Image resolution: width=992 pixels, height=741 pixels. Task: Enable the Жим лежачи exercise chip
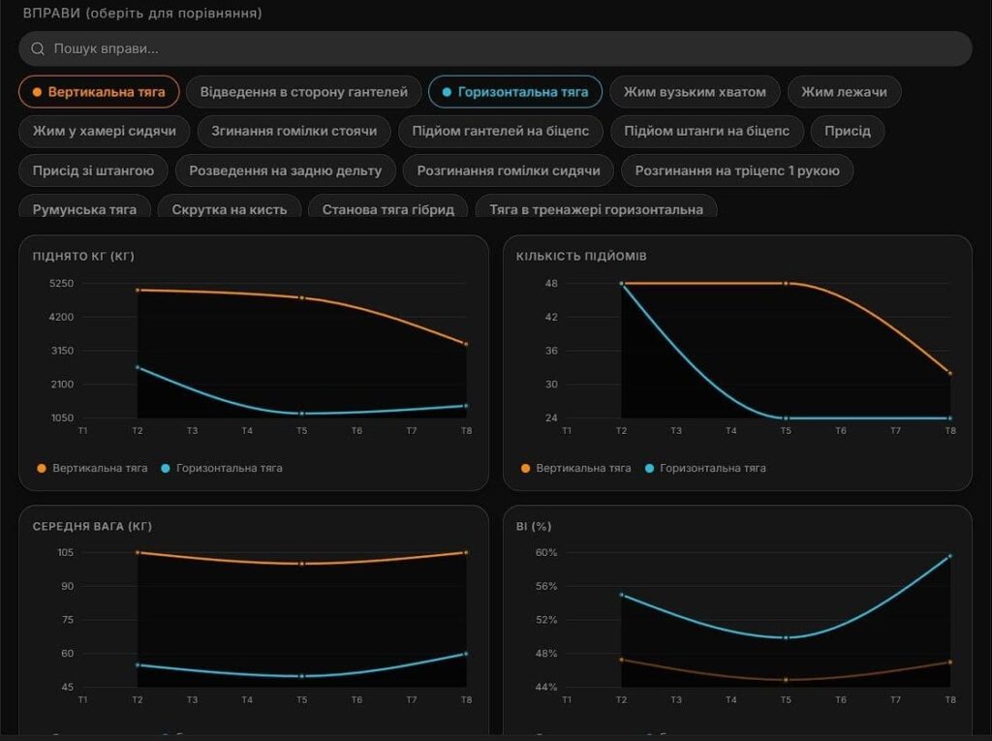[x=844, y=92]
